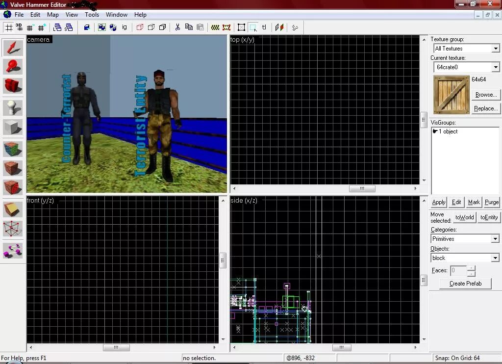Image resolution: width=502 pixels, height=364 pixels.
Task: Toggle the texture alignment icon
Action: pyautogui.click(x=279, y=27)
